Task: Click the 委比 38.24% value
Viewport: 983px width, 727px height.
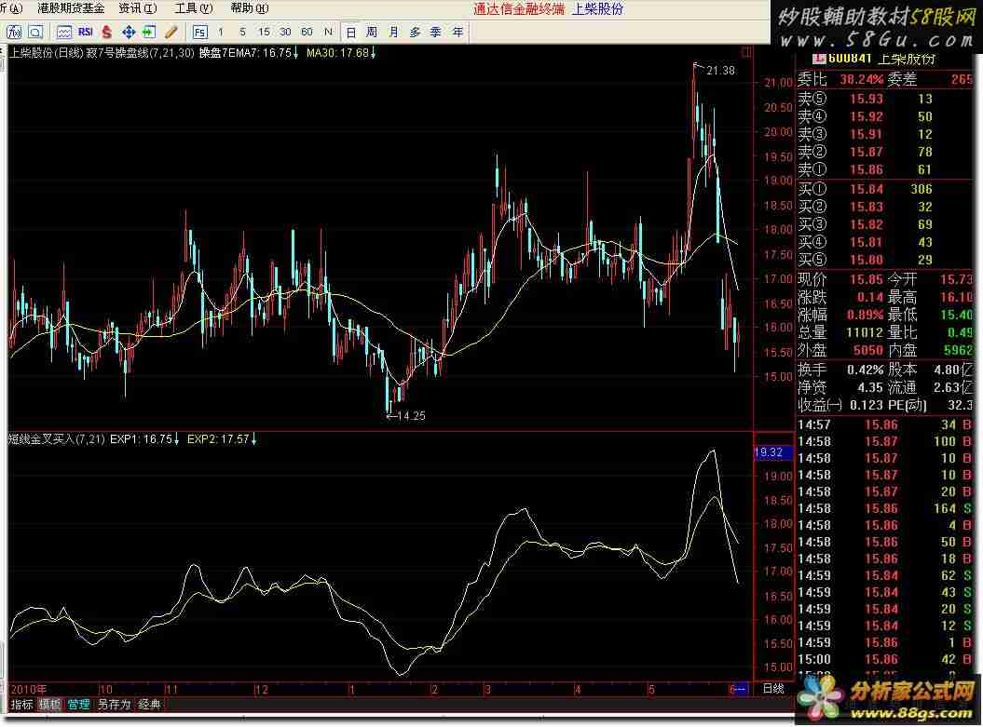Action: pos(861,79)
